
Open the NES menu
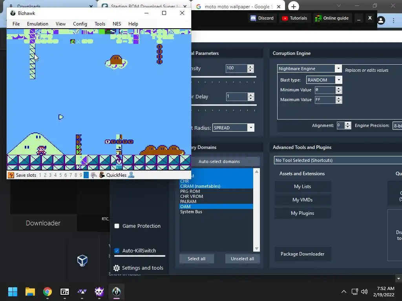point(117,24)
